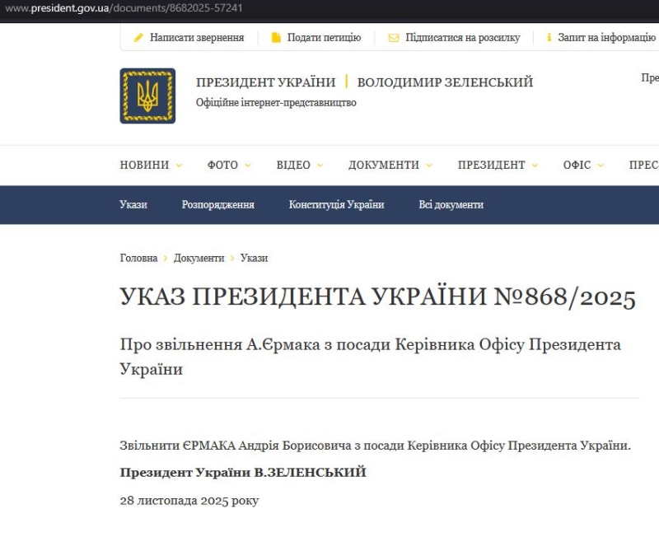Click the pencil icon beside Написати звернення
The width and height of the screenshot is (659, 537).
138,38
